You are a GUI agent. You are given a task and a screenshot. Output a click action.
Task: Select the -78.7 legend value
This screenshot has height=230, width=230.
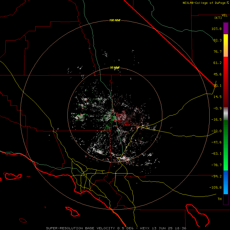(216, 165)
